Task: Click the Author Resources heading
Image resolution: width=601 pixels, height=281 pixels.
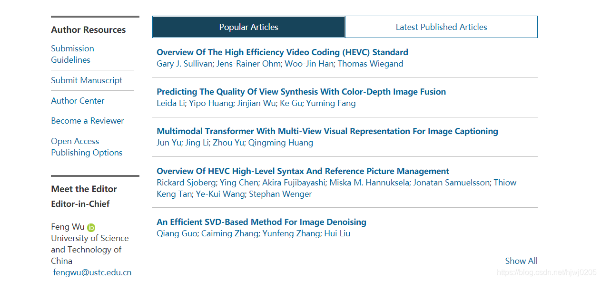Action: (x=89, y=29)
